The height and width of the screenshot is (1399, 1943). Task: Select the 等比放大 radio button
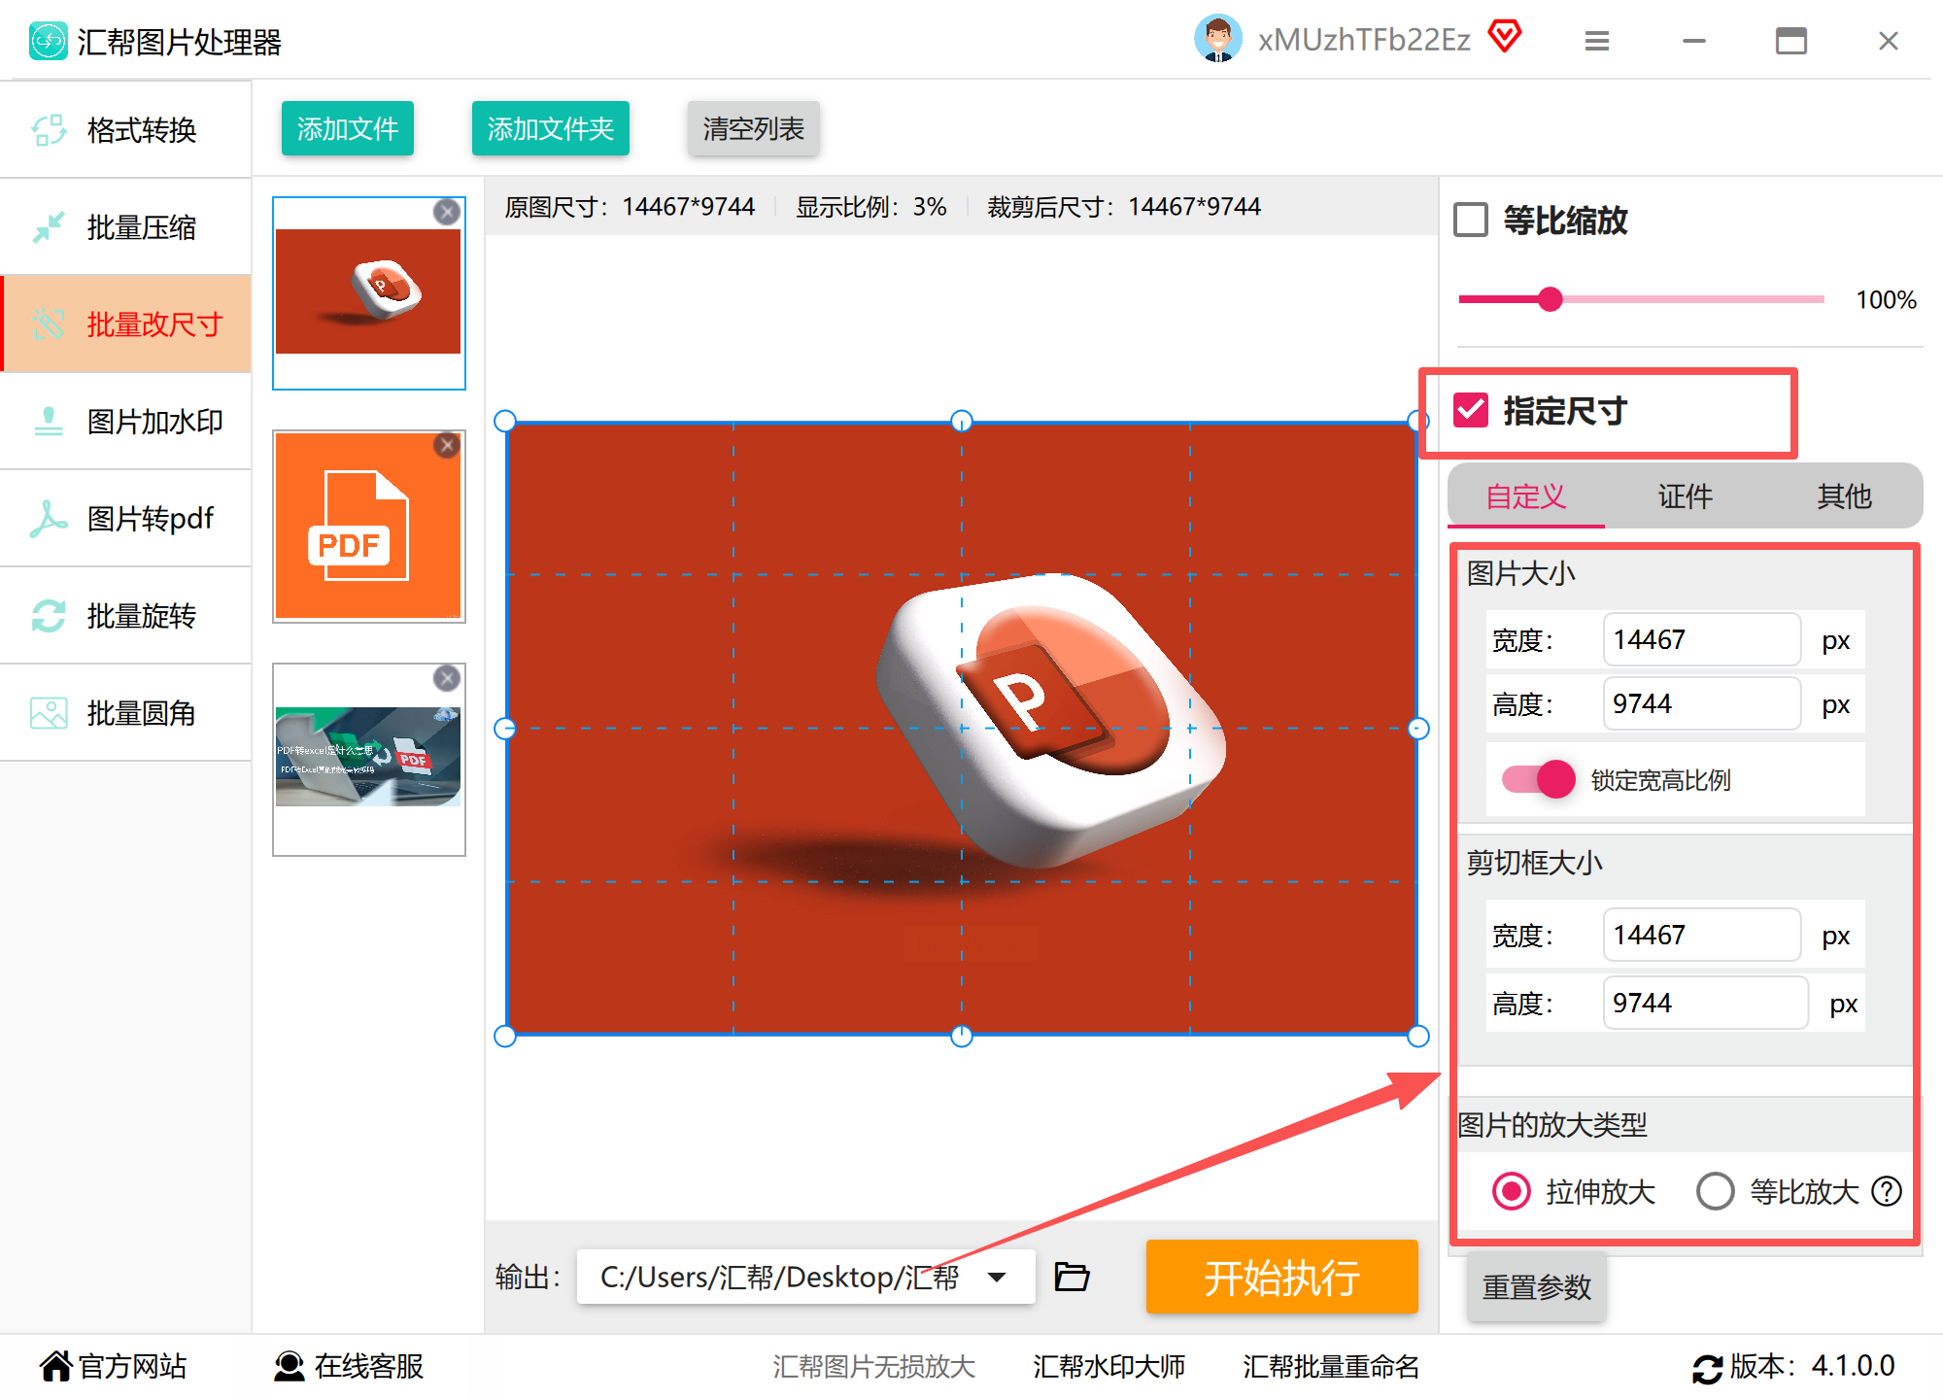tap(1715, 1191)
